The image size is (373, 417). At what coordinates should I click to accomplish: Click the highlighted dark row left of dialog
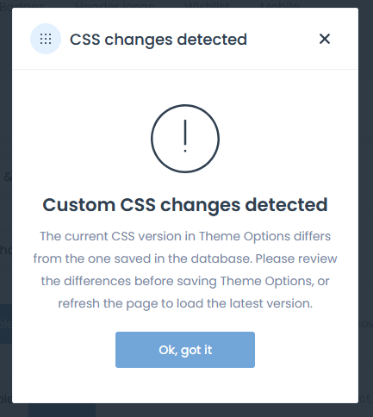6,324
